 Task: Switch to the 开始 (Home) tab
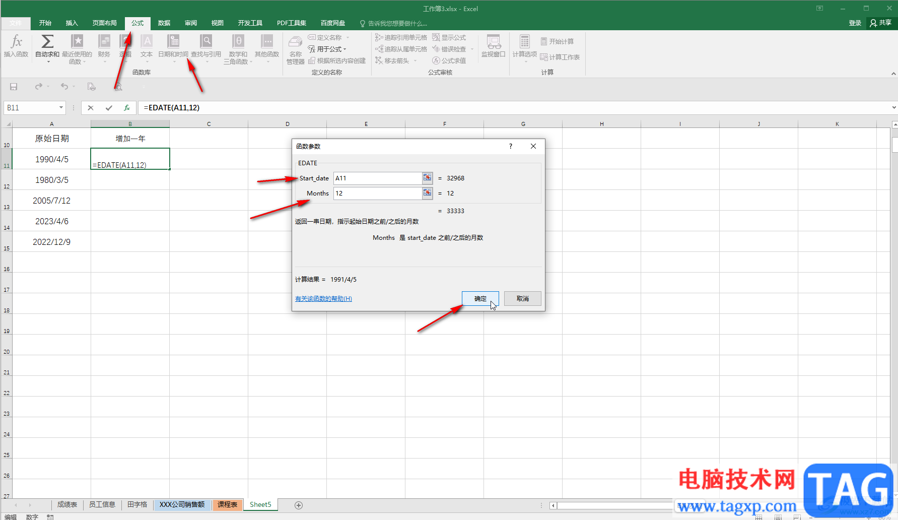pyautogui.click(x=45, y=23)
